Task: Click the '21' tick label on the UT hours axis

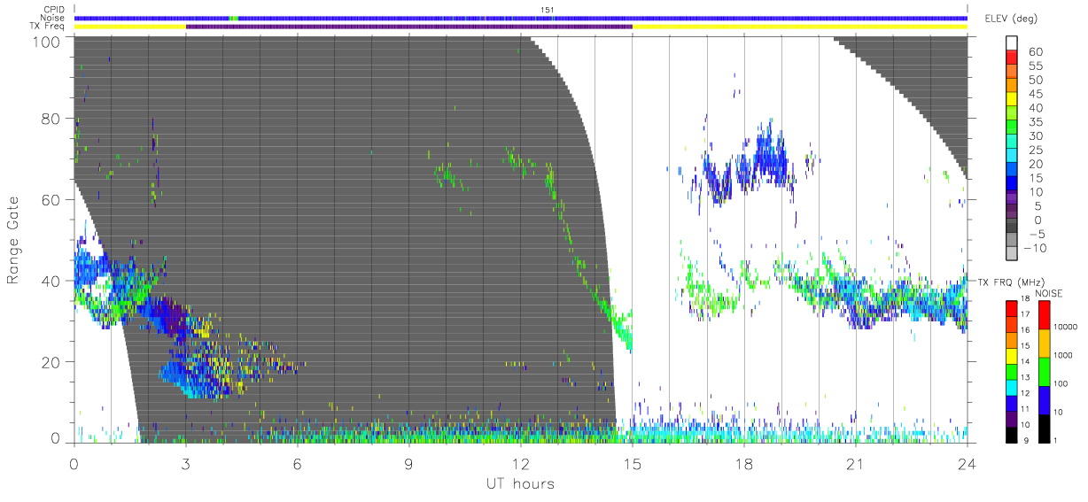Action: [x=856, y=463]
